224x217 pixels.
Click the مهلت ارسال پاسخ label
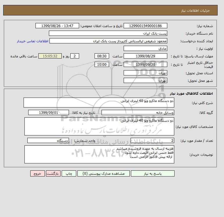tap(199, 56)
